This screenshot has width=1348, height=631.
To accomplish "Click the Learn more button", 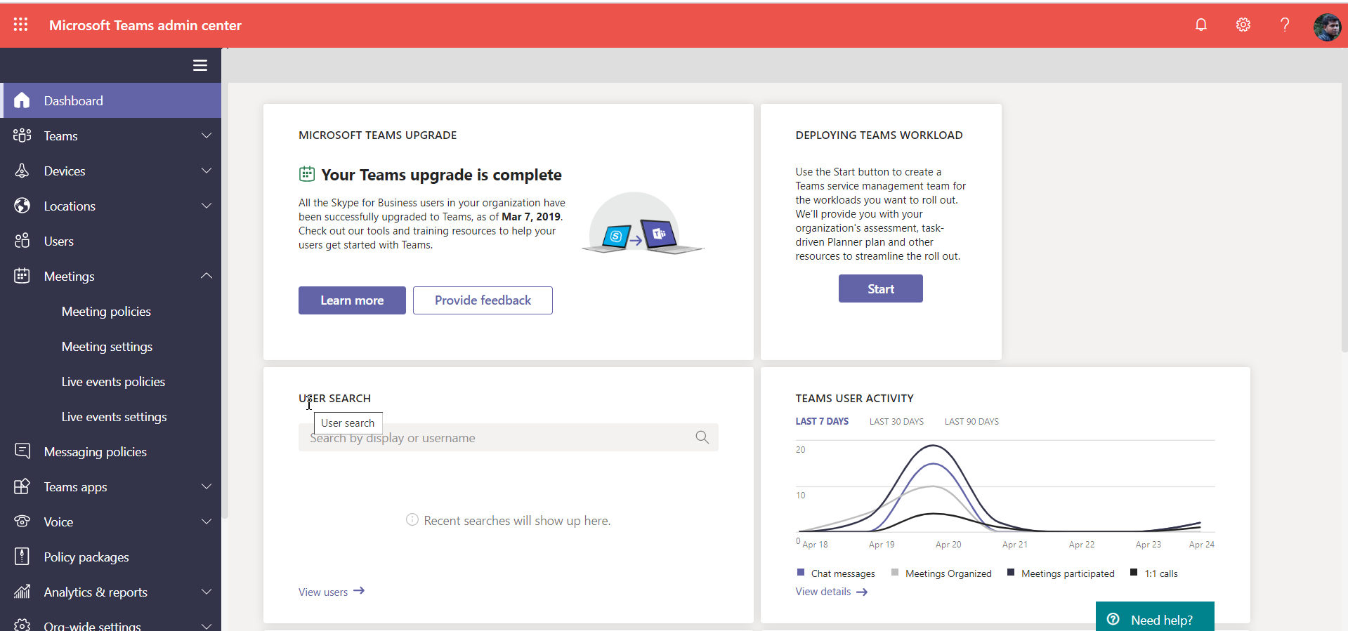I will [x=352, y=300].
